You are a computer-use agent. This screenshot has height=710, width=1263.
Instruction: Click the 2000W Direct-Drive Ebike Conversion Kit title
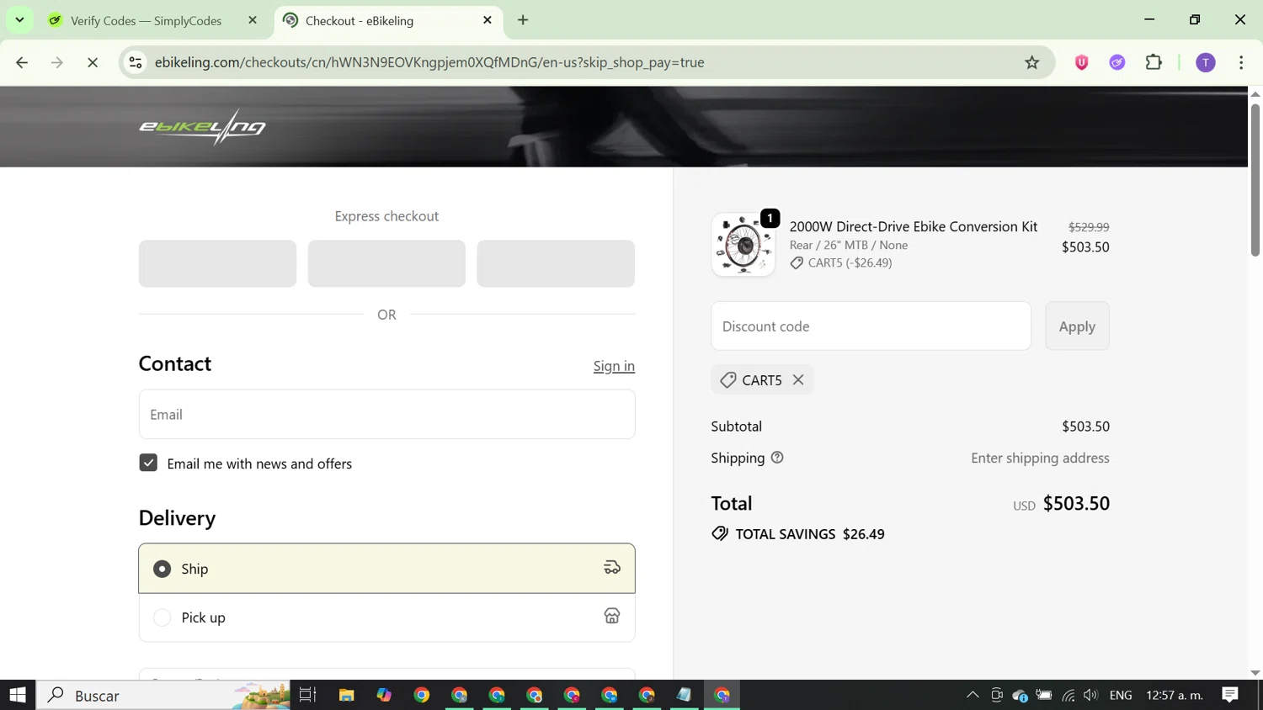click(914, 226)
